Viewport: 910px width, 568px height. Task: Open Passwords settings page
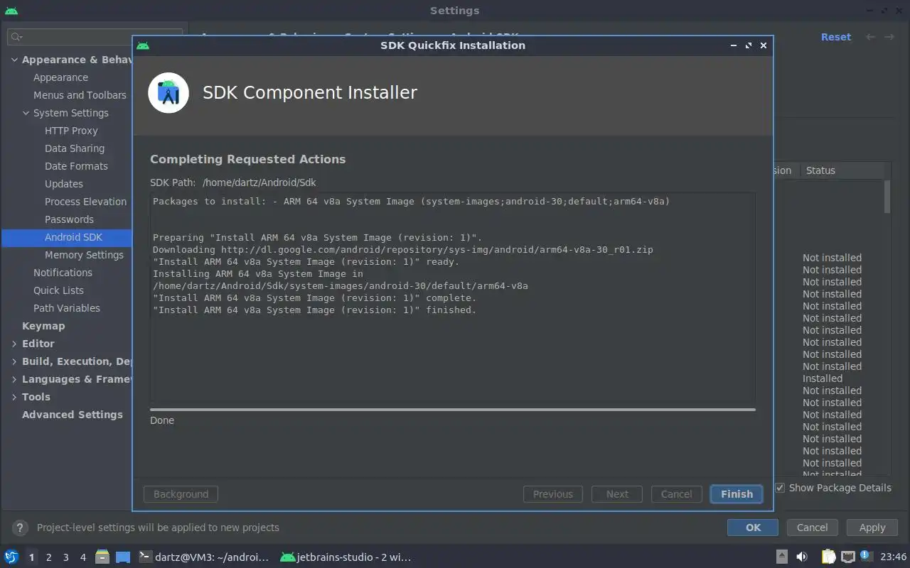click(x=69, y=219)
